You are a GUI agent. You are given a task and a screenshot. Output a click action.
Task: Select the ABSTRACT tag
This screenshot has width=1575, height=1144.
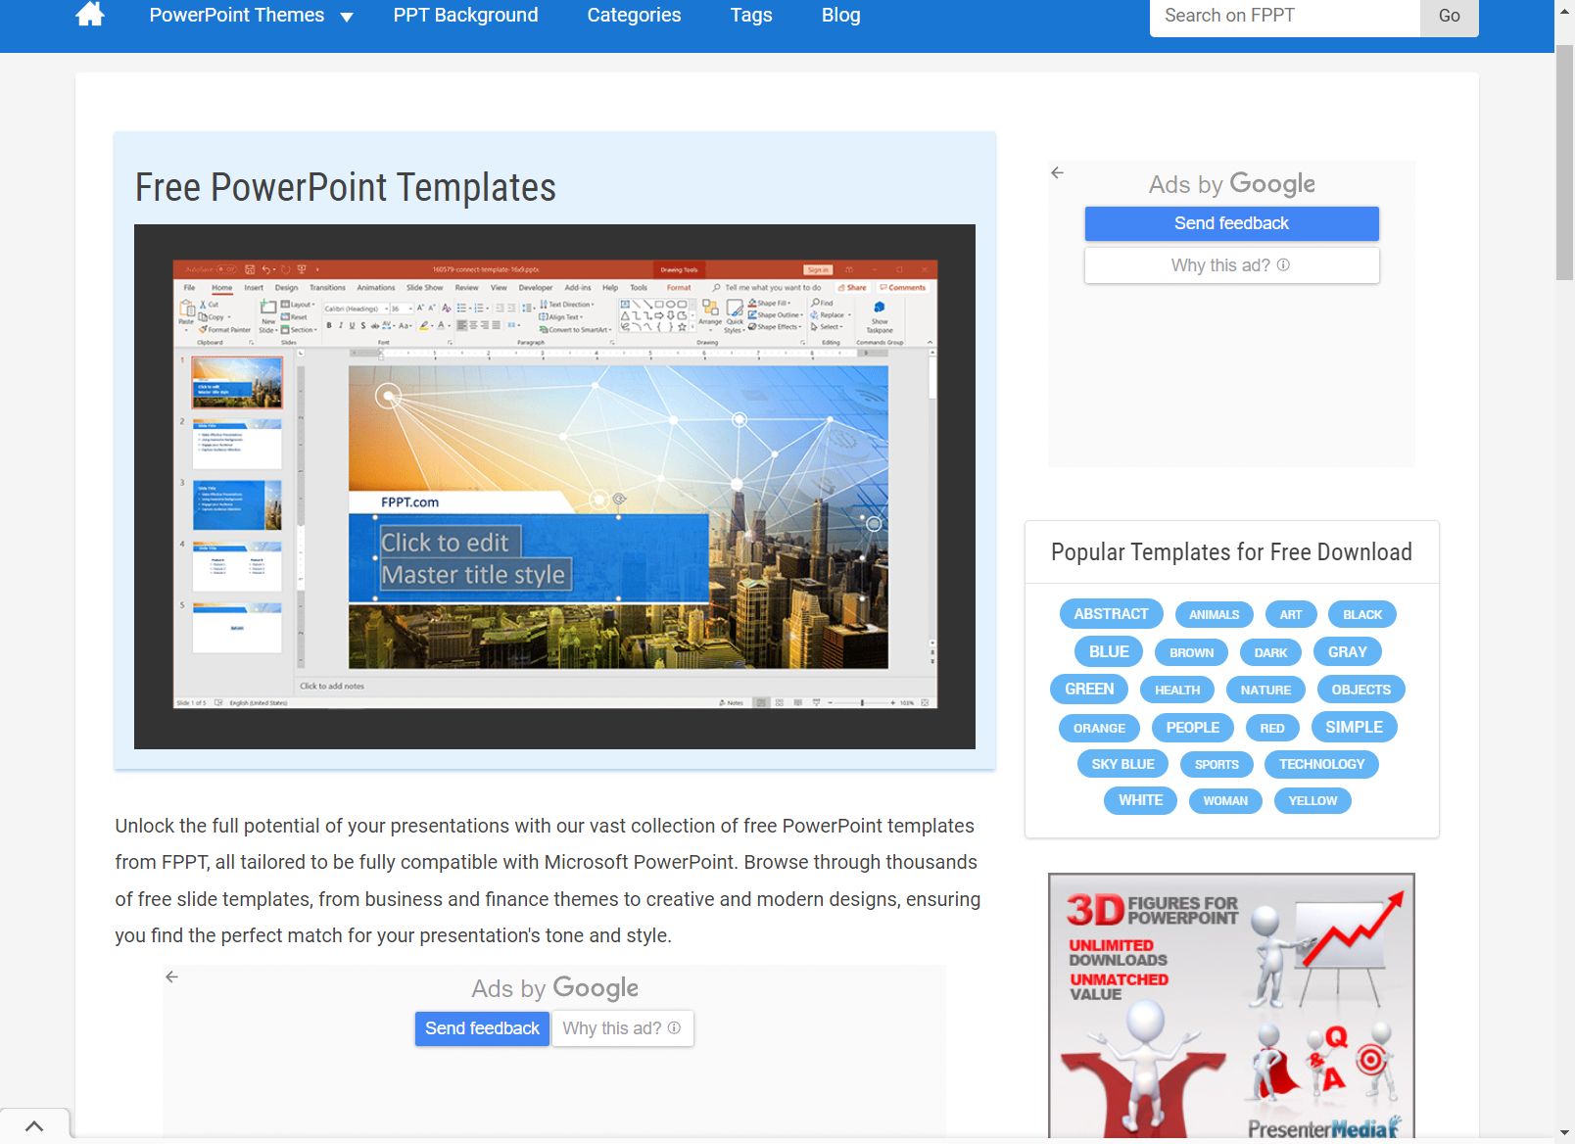1111,614
